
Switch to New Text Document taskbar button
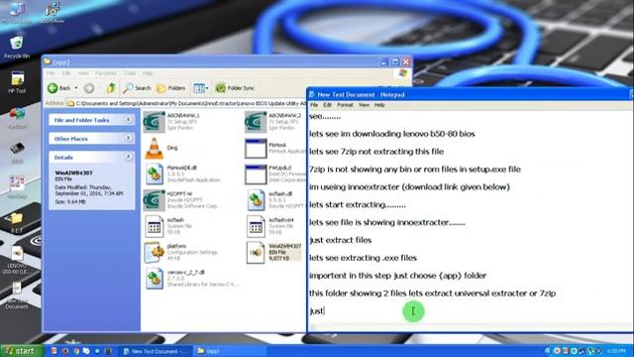point(156,351)
